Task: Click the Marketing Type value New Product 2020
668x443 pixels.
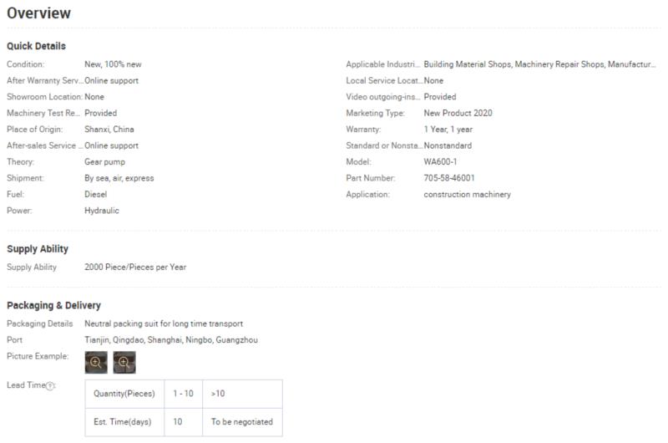Action: point(458,113)
